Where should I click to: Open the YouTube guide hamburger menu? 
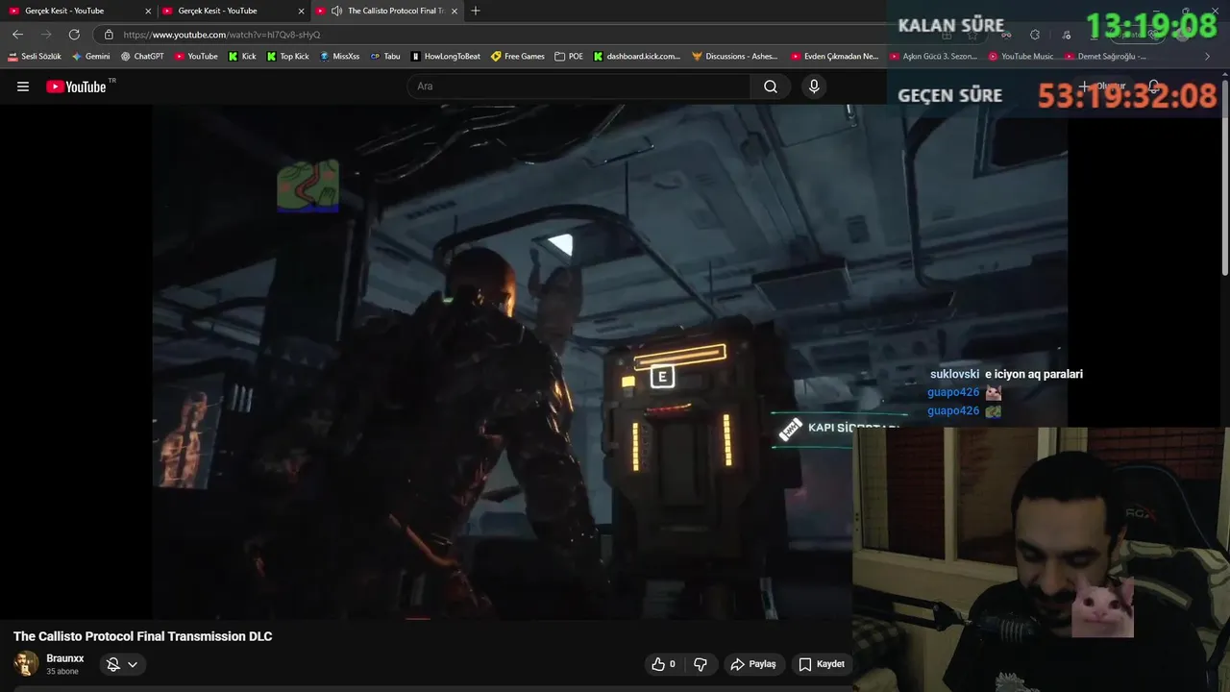[23, 86]
